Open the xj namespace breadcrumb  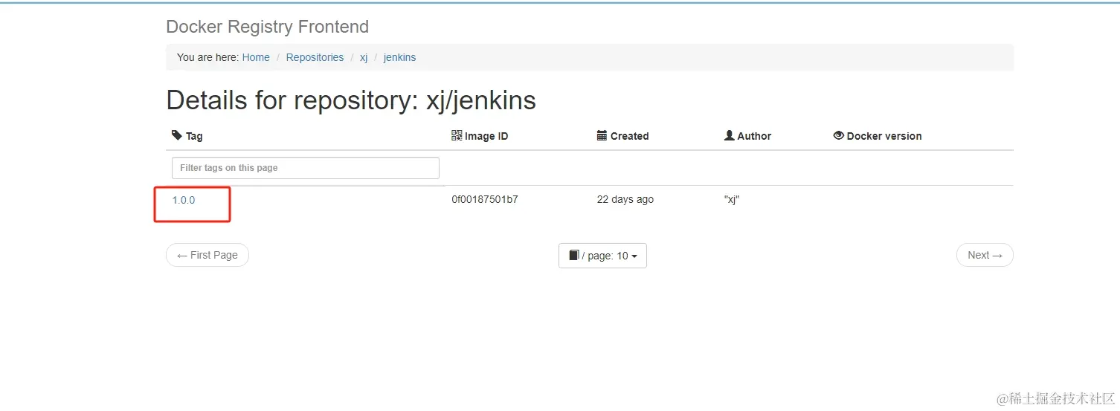364,57
